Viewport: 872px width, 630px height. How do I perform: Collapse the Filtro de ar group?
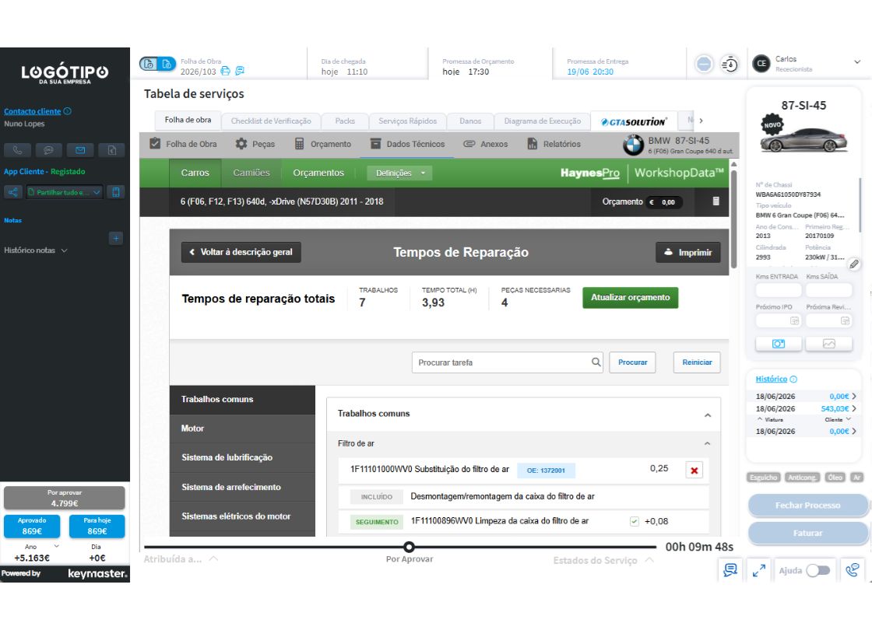tap(707, 443)
